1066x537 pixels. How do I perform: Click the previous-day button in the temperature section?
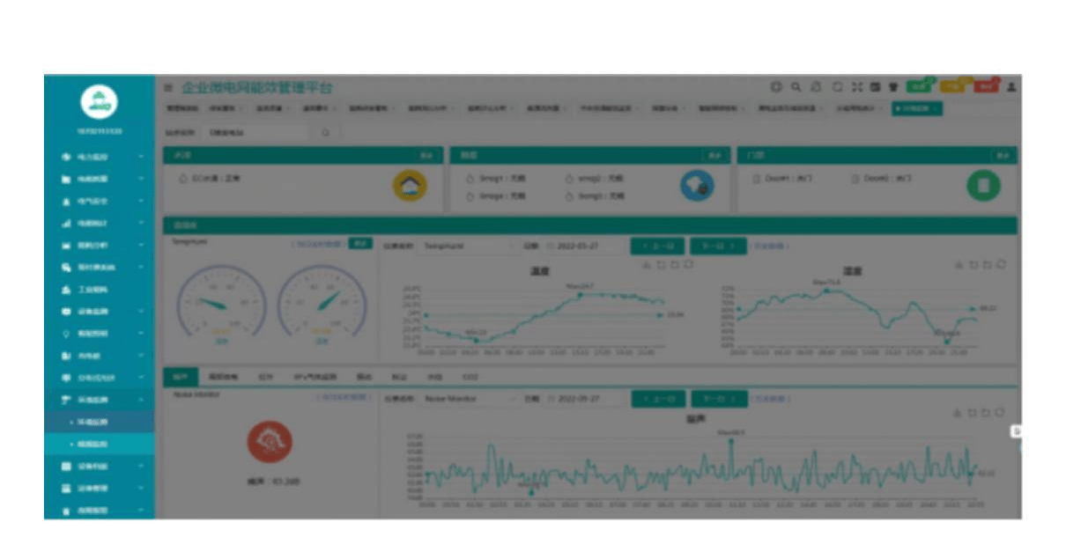657,246
